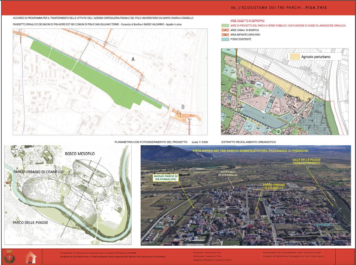356x265 pixels.
Task: Click the red house logo in footer
Action: pos(30,257)
